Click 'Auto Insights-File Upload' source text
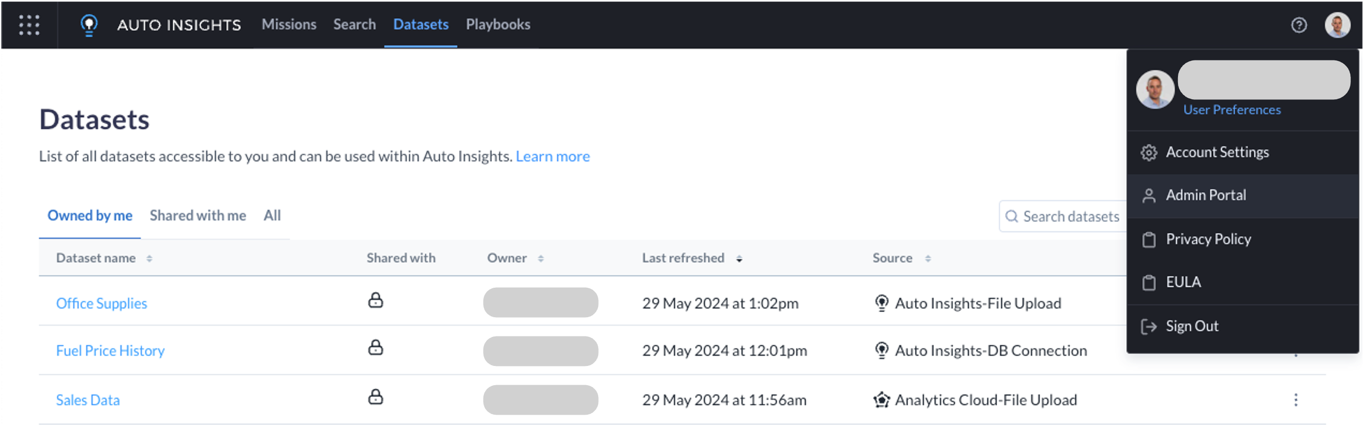The height and width of the screenshot is (425, 1363). (x=978, y=303)
